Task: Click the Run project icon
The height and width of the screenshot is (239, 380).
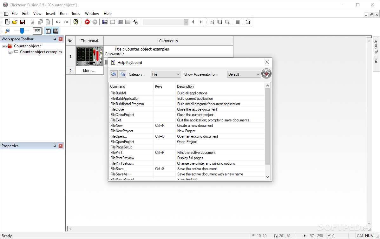Action: [x=212, y=22]
